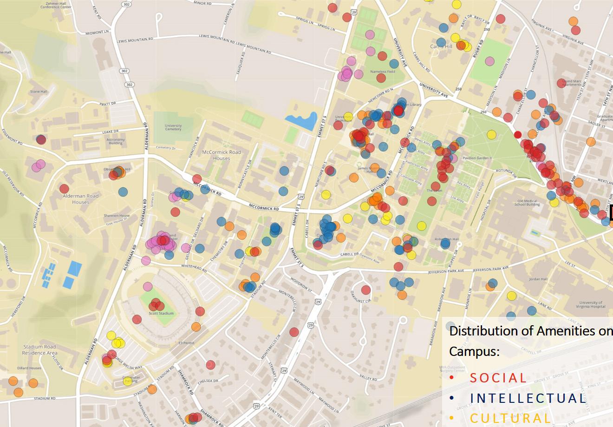Click the yellow dot at Commuter Parking
Screen dimensions: 613x427
point(127,381)
